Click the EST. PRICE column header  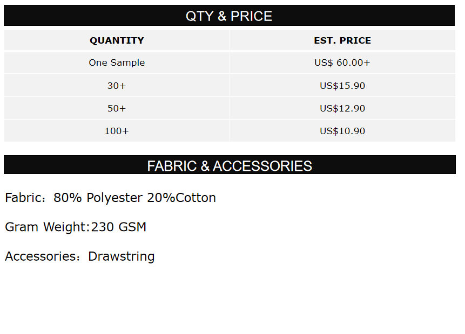[x=342, y=40]
